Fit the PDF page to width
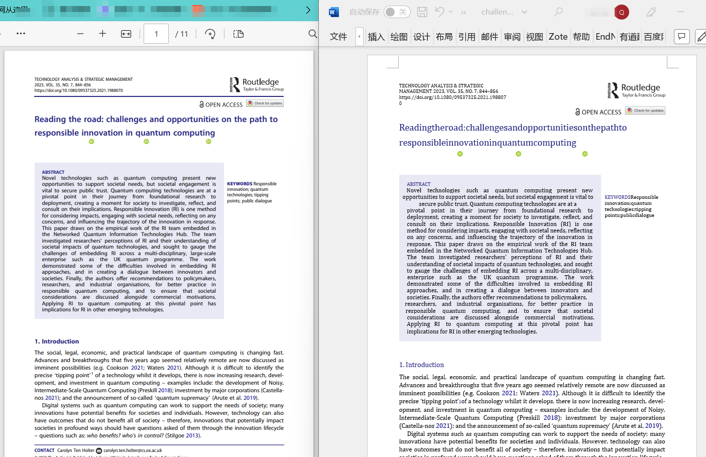Viewport: 706px width, 457px height. (126, 34)
